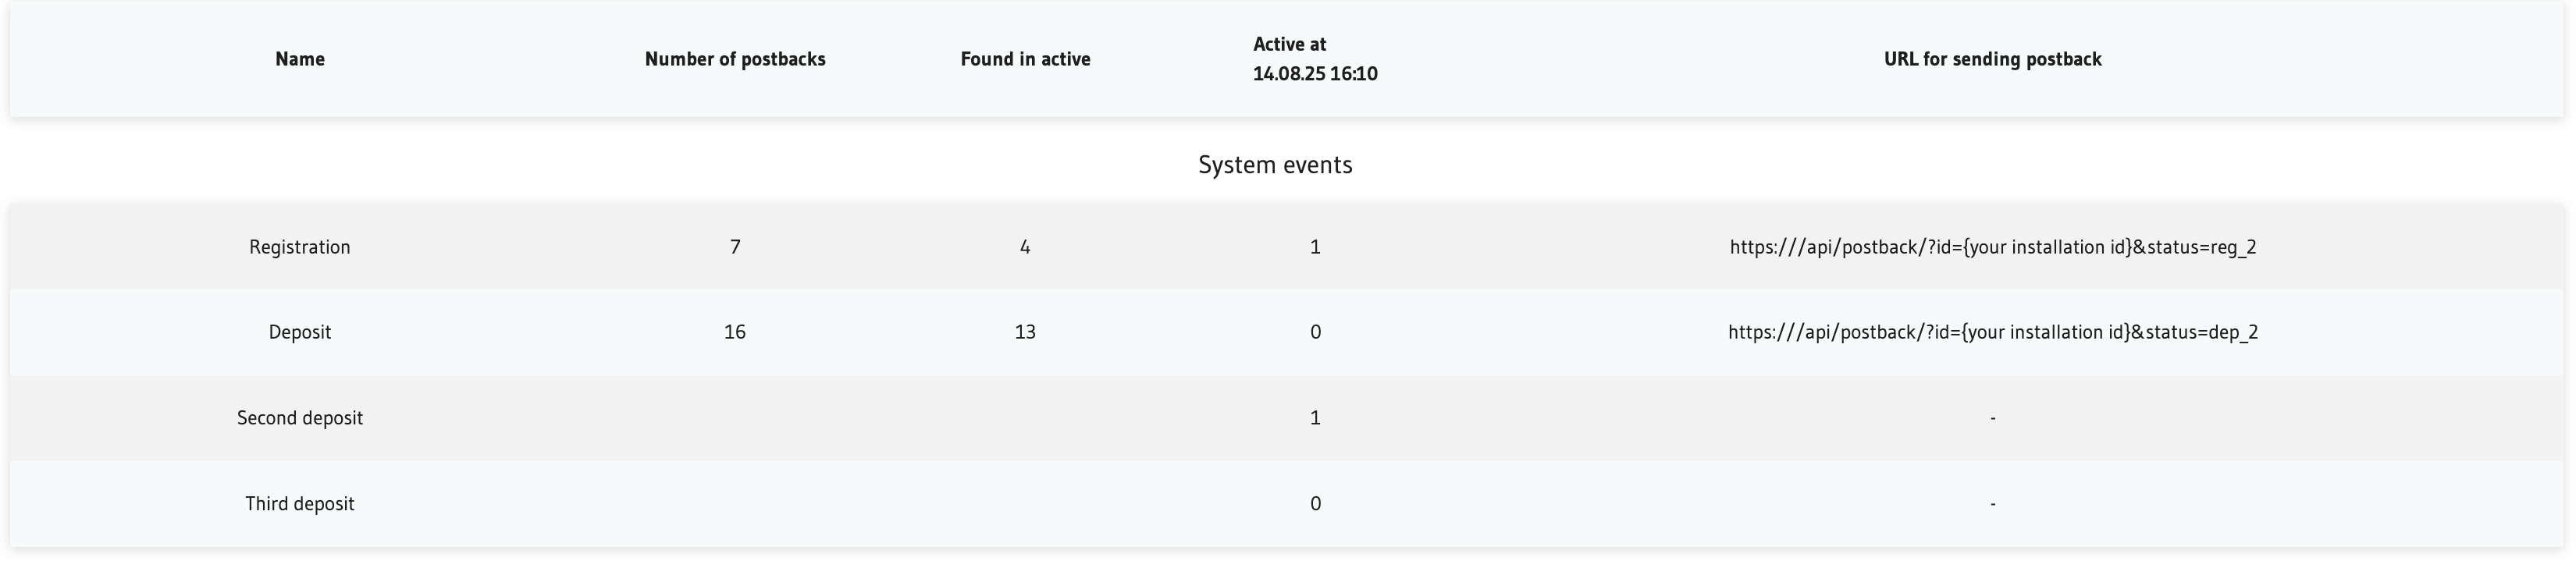The width and height of the screenshot is (2576, 568).
Task: Click the Active at 14.08.25 16:10 header
Action: [x=1315, y=59]
